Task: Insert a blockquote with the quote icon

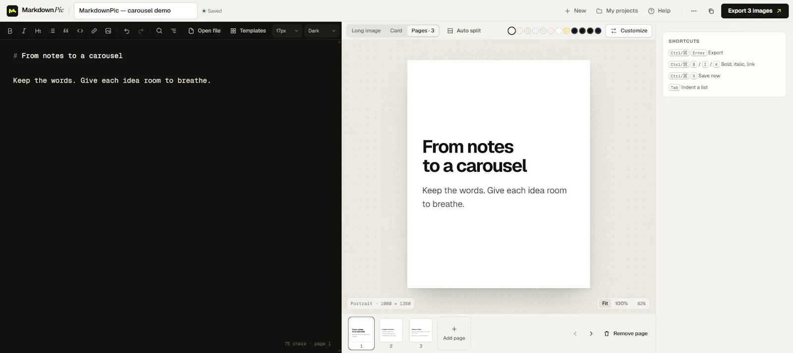Action: click(66, 31)
